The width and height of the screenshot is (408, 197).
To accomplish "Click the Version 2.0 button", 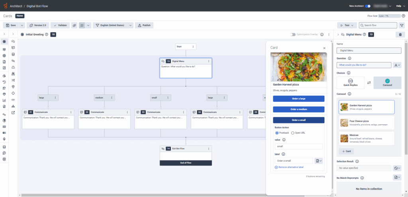I will 38,25.
